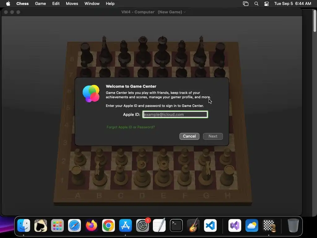Screen dimensions: 317x238
Task: Click the Game Center colorful bubbles icon
Action: pyautogui.click(x=91, y=94)
